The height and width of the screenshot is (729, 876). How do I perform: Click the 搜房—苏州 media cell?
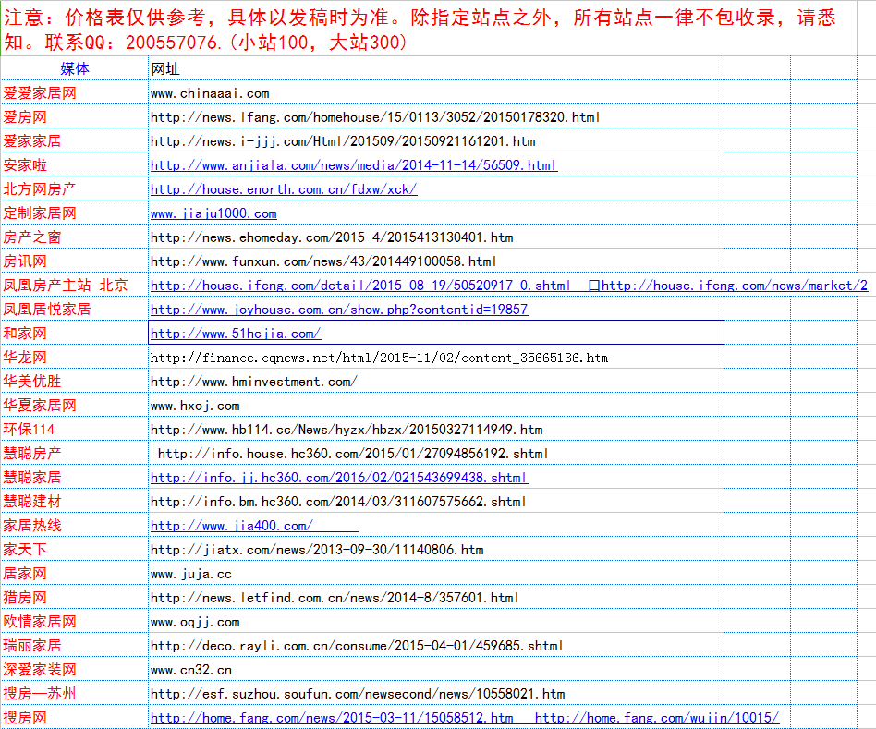(x=74, y=693)
